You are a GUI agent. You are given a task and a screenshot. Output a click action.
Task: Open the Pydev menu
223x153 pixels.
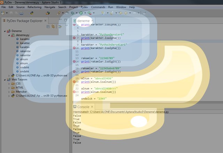coord(84,7)
